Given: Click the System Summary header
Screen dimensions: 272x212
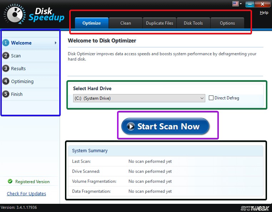Looking at the screenshot, I should pos(166,151).
